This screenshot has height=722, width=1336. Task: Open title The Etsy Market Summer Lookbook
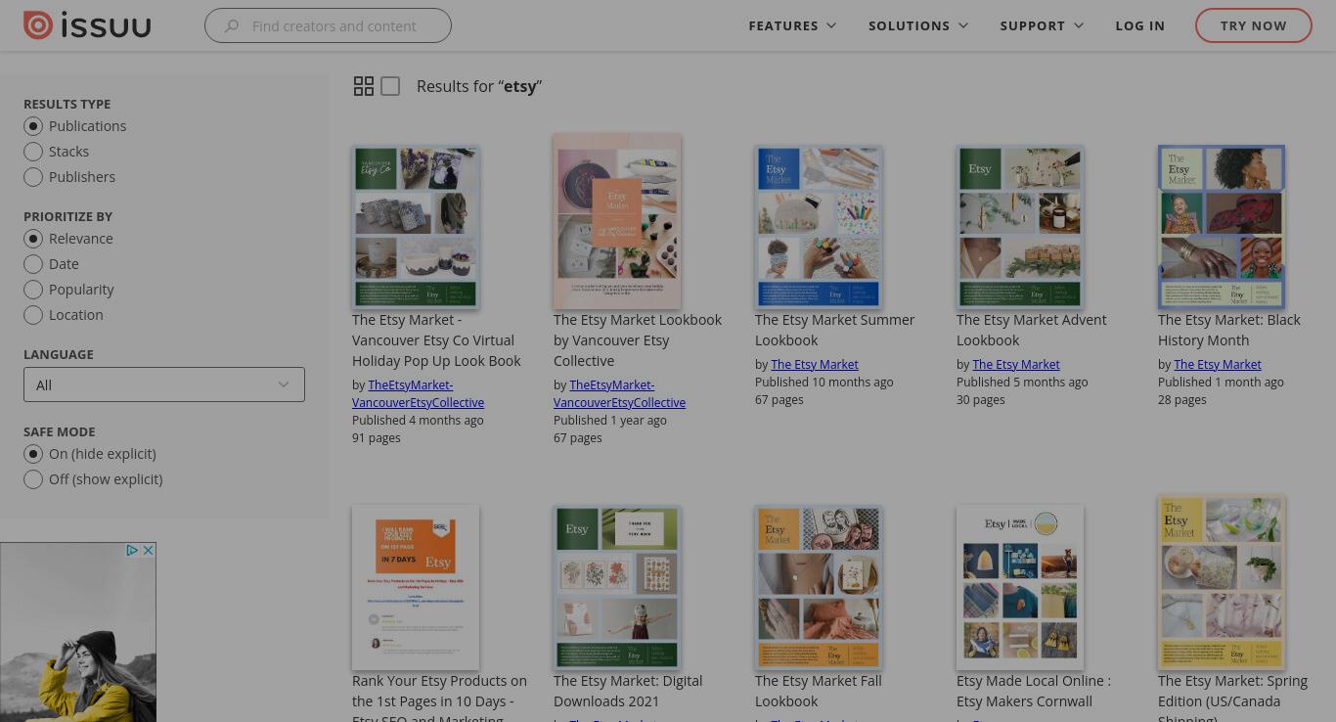[x=835, y=330]
